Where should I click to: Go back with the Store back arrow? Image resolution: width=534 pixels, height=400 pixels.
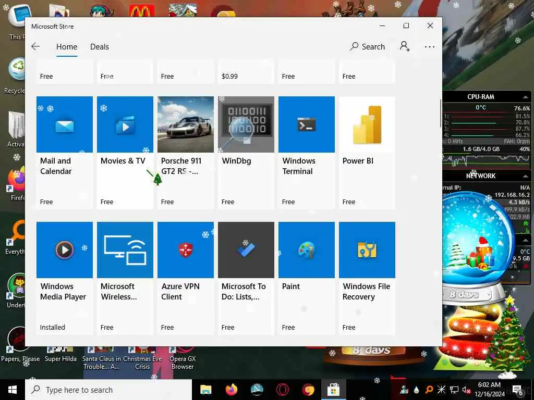(35, 46)
